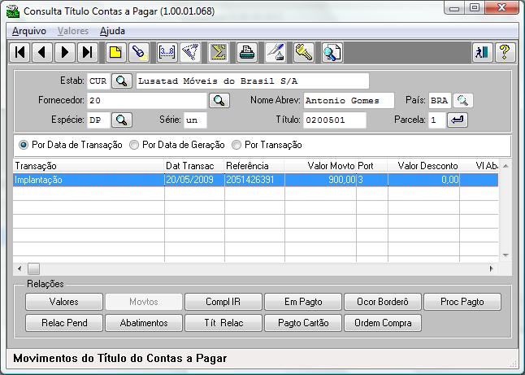Click the Proc Pagto button

point(462,302)
